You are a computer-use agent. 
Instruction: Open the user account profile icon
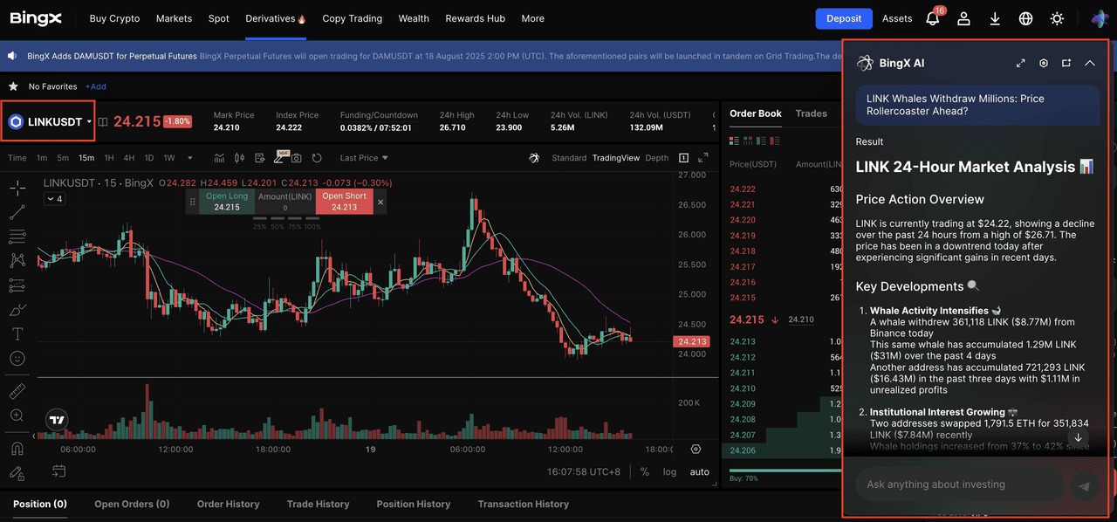click(x=963, y=18)
